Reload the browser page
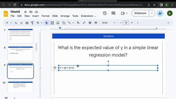 [x=15, y=5]
